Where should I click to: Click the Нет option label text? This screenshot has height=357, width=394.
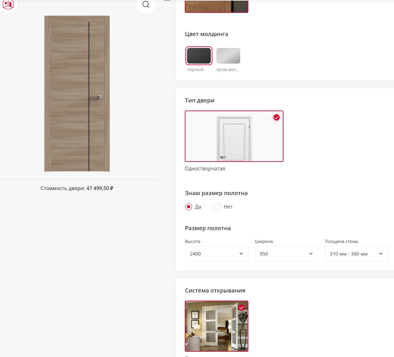[228, 207]
